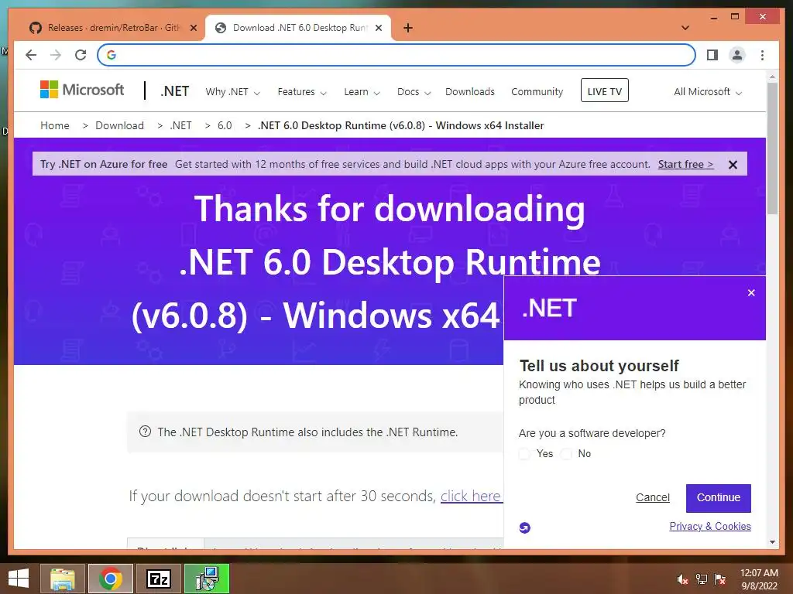Close the .NET survey popup

point(751,293)
